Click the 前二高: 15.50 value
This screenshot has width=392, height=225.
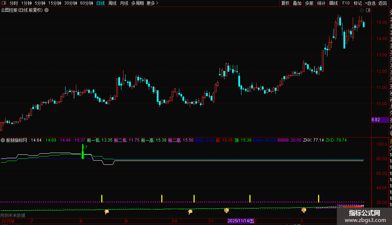(x=181, y=140)
